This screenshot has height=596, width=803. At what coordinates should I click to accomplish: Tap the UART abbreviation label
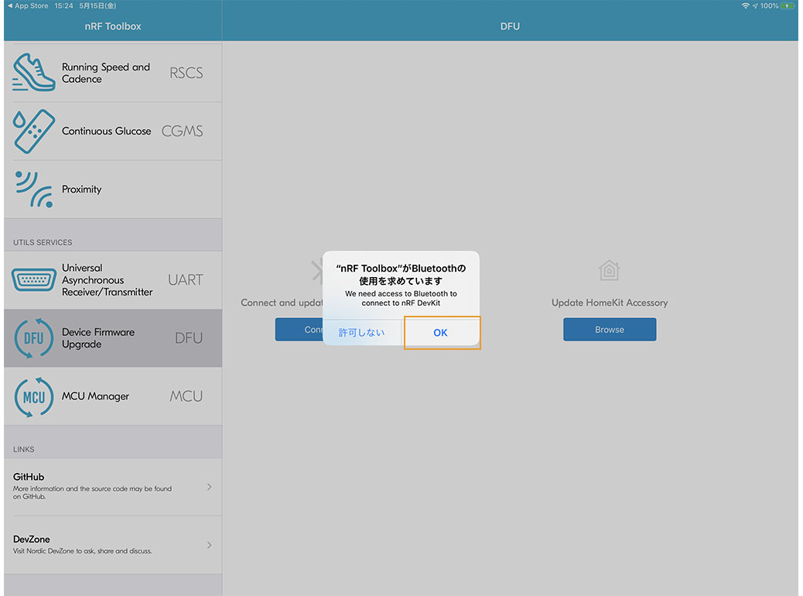[186, 279]
